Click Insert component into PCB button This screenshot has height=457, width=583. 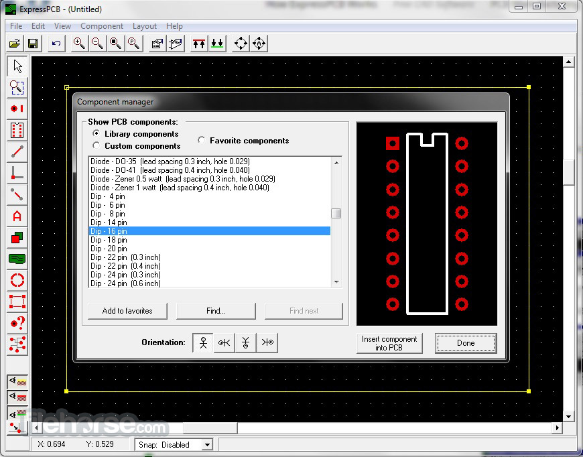click(389, 343)
